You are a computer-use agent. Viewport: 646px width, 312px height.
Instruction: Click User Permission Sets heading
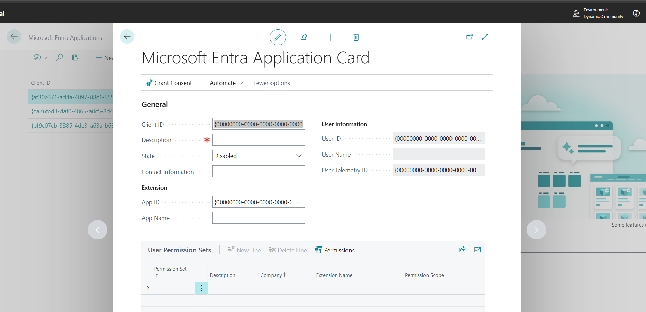179,250
